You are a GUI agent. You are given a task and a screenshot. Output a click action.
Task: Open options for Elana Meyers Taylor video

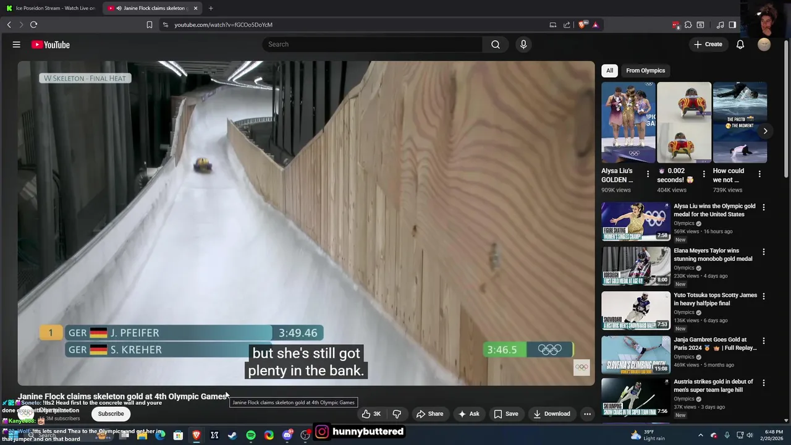point(764,252)
